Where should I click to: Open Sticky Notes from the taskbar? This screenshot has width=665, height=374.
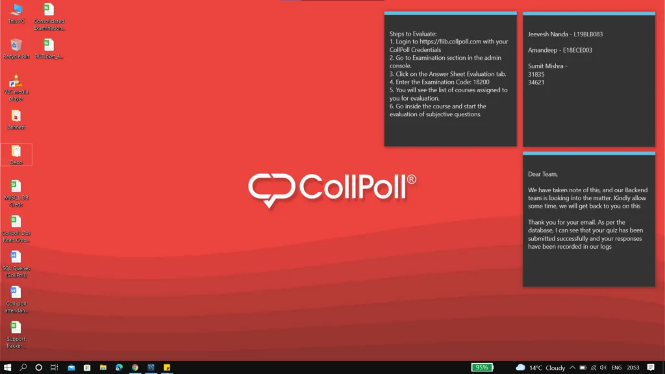click(x=168, y=368)
